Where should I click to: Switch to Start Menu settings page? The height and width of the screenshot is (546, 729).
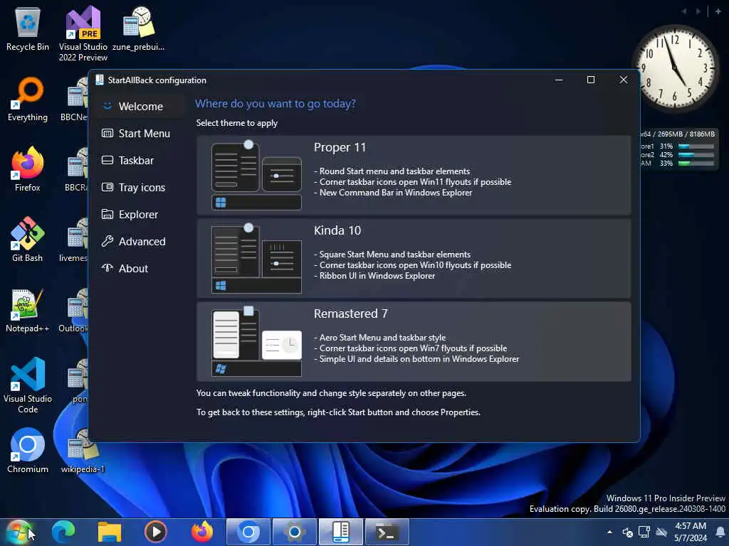[142, 134]
